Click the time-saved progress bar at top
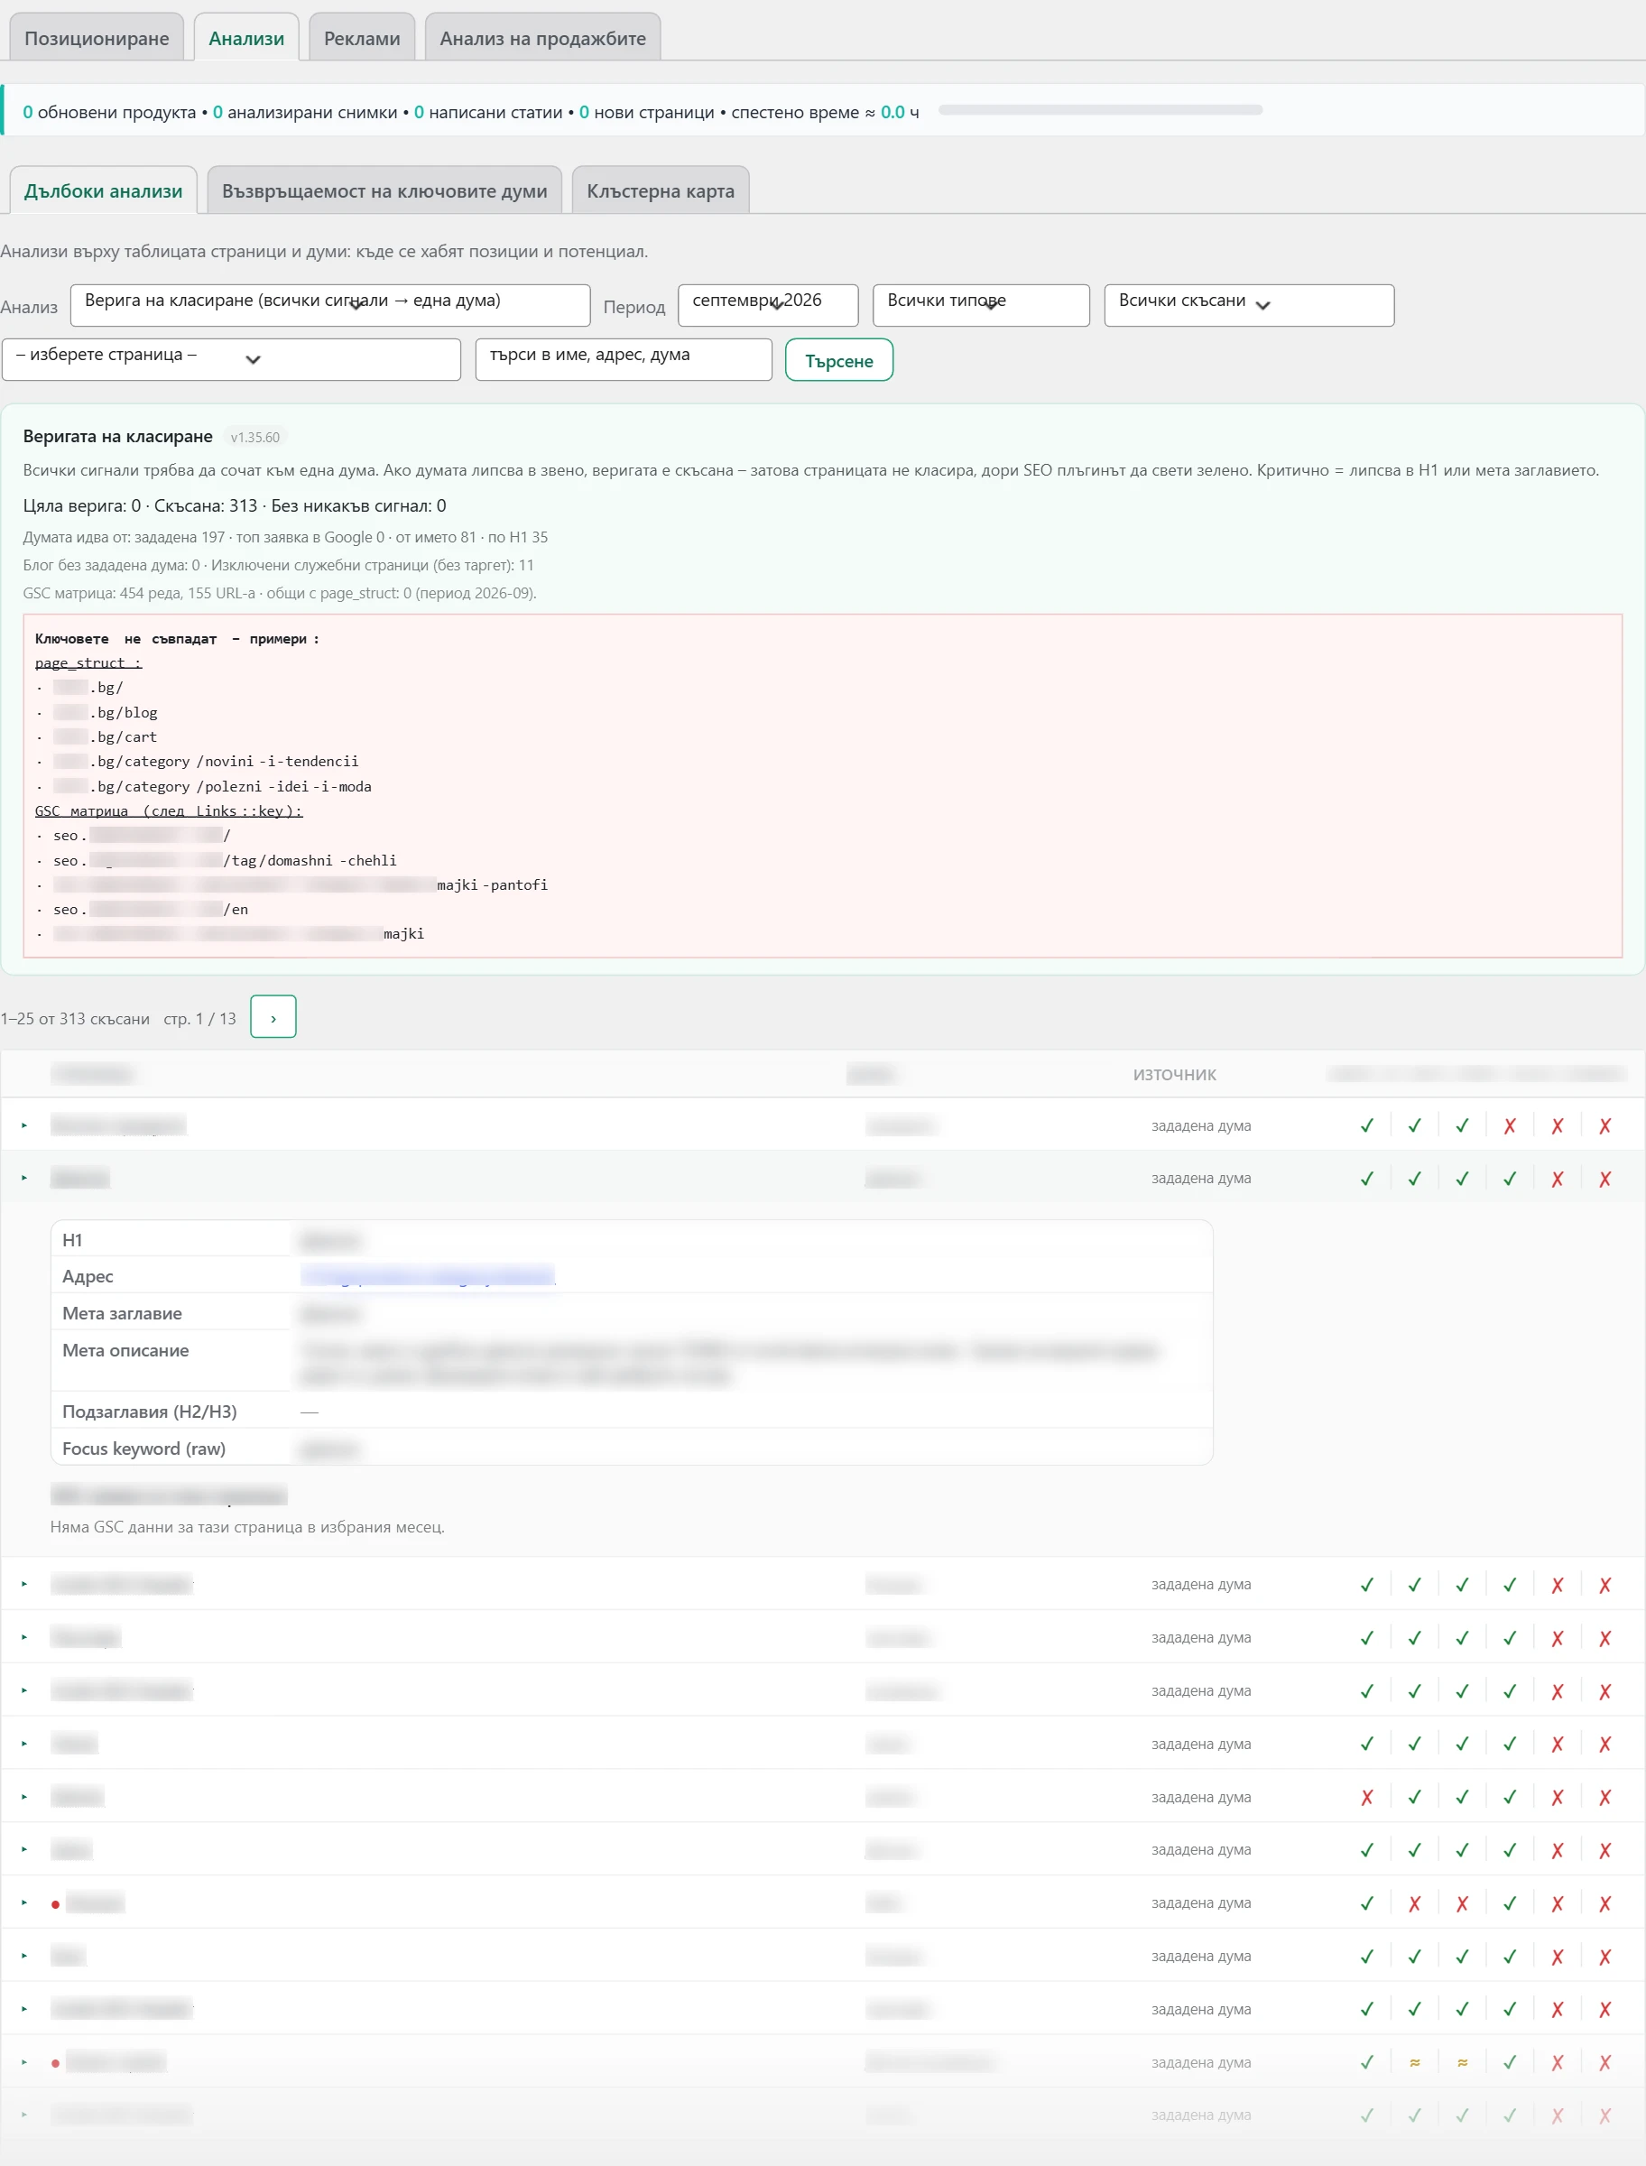 pos(1100,110)
